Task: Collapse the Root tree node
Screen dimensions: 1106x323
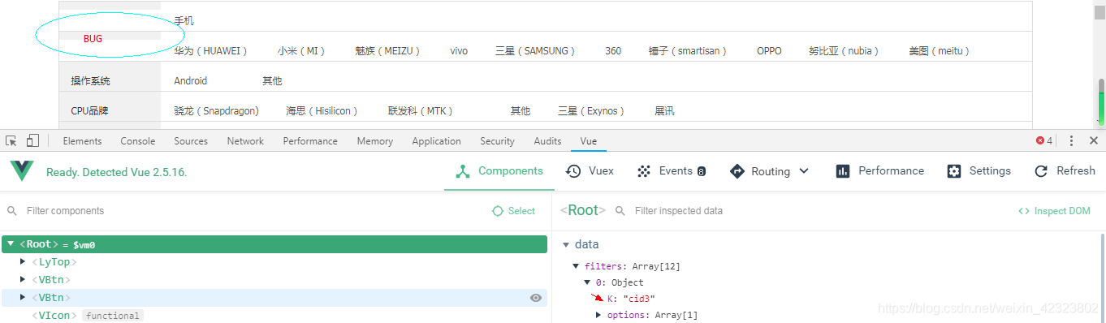Action: [x=11, y=243]
